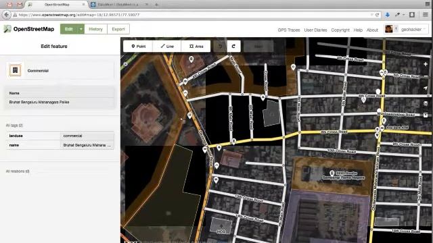Open the Export tab

pyautogui.click(x=118, y=29)
